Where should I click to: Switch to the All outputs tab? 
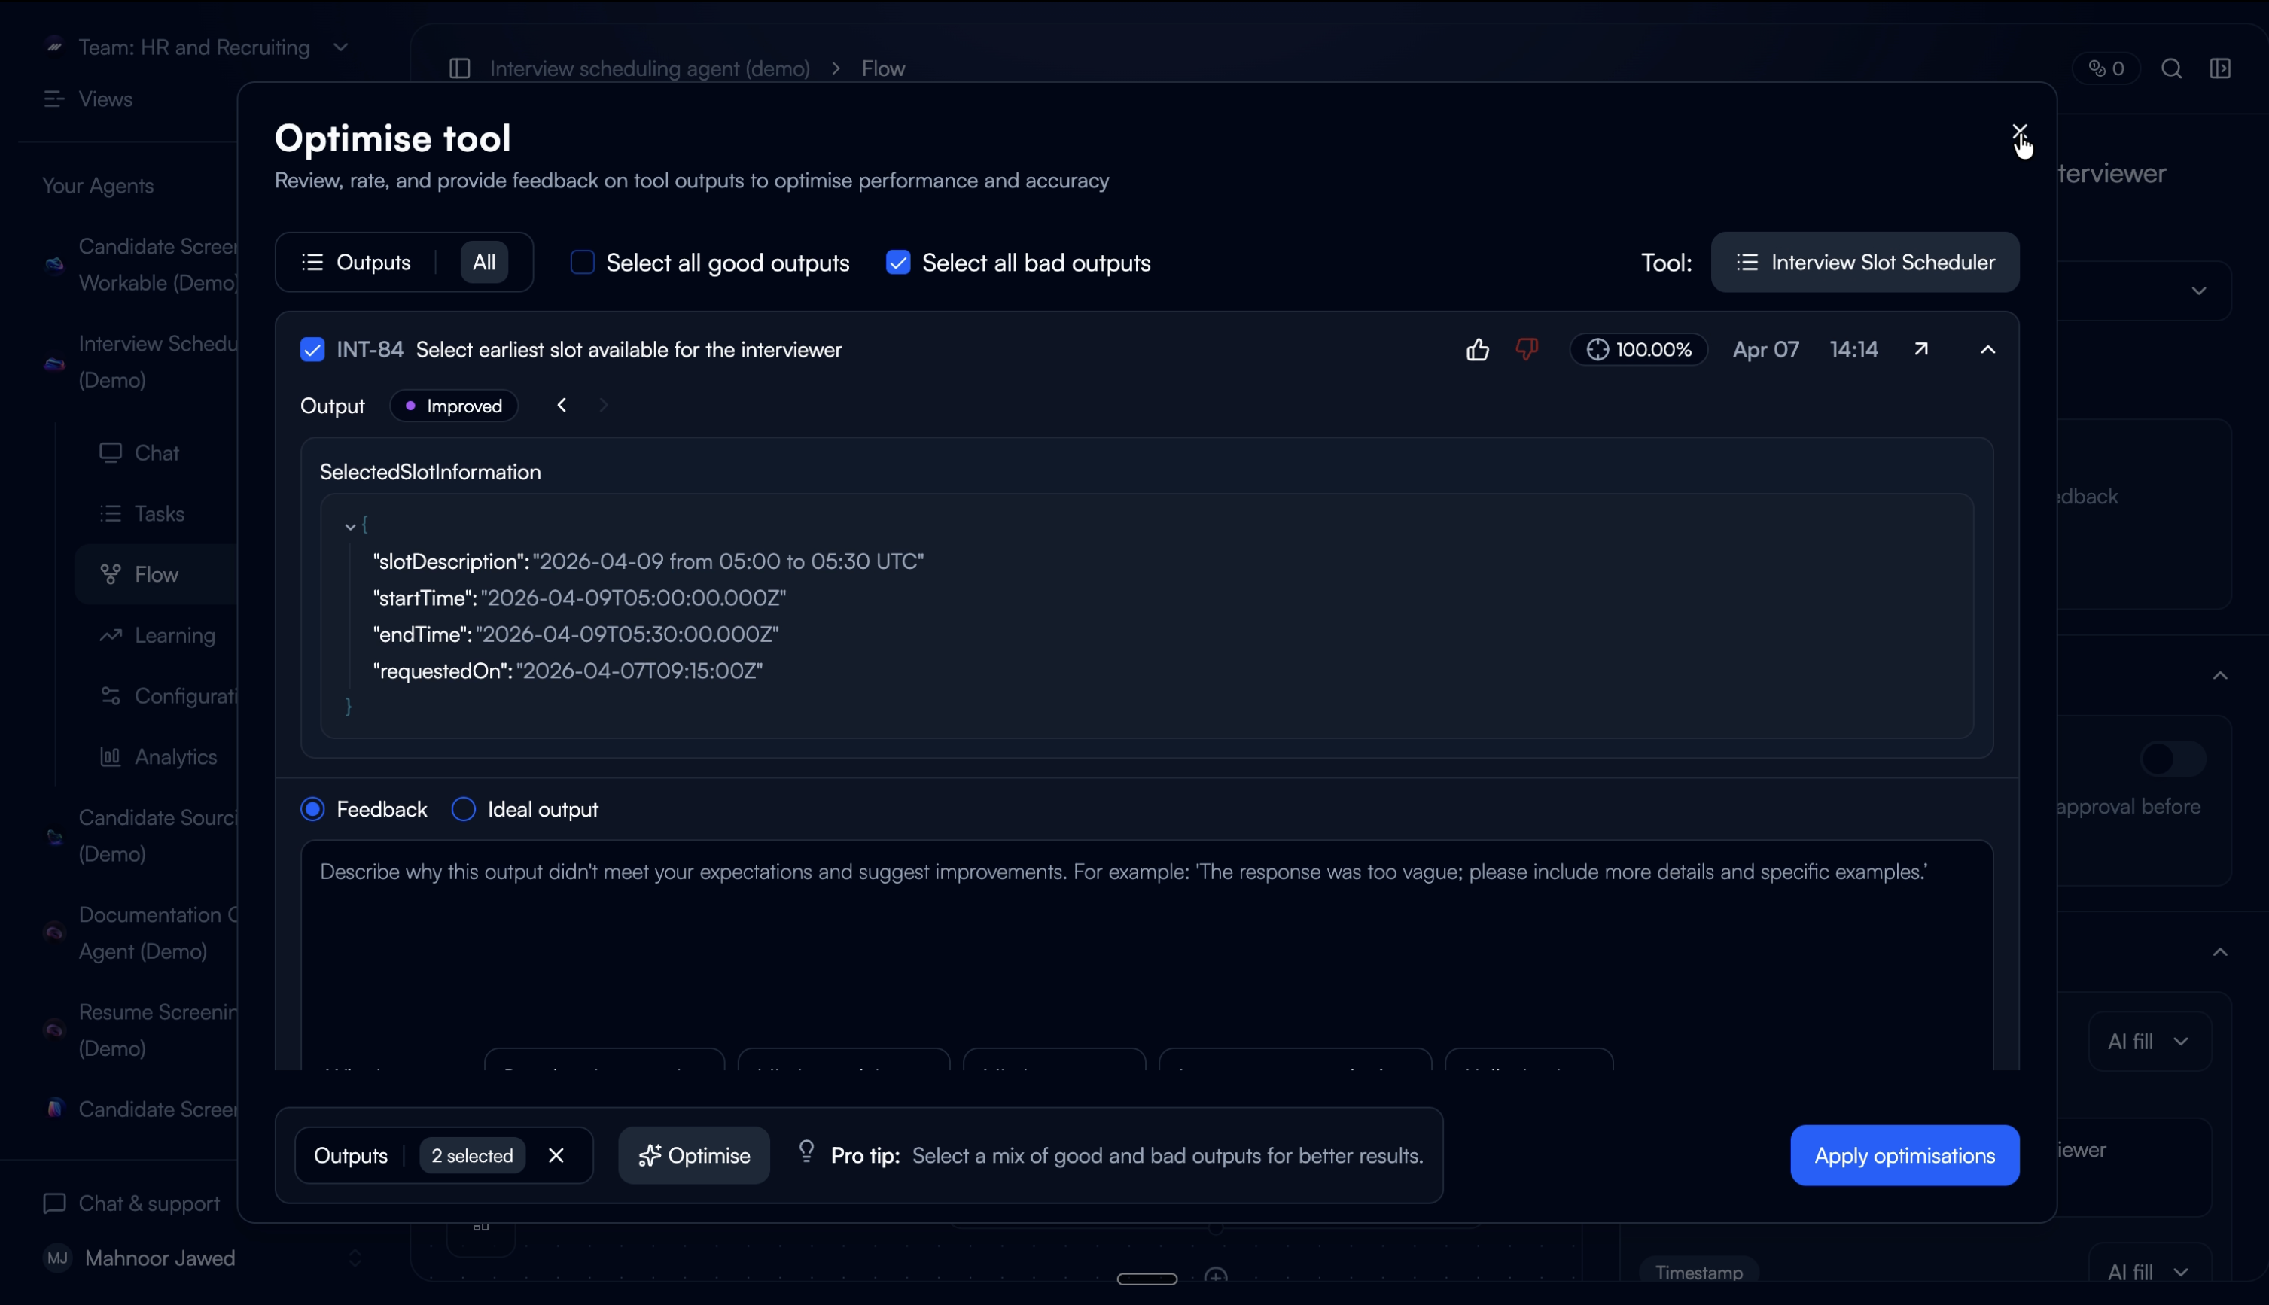click(x=484, y=263)
